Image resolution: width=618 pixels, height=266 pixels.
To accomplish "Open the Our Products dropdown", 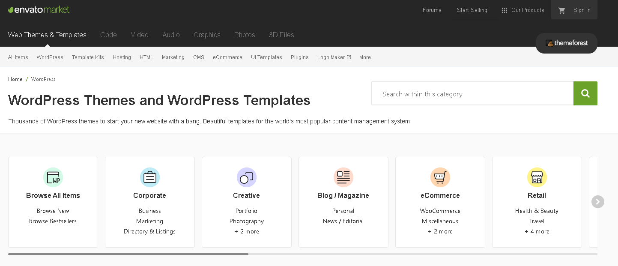I will (523, 10).
